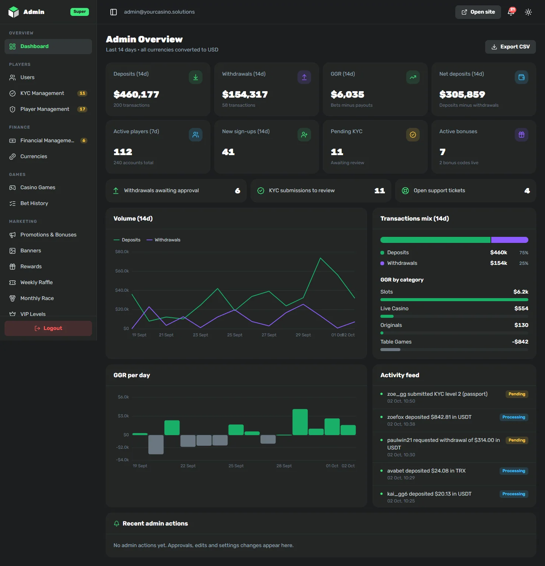Click the Open site button
545x566 pixels.
pos(478,12)
